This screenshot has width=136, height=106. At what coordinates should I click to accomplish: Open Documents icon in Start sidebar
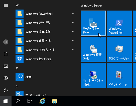click(6, 54)
